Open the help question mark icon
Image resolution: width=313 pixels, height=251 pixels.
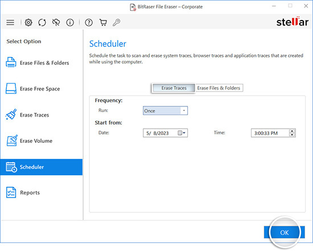89,22
